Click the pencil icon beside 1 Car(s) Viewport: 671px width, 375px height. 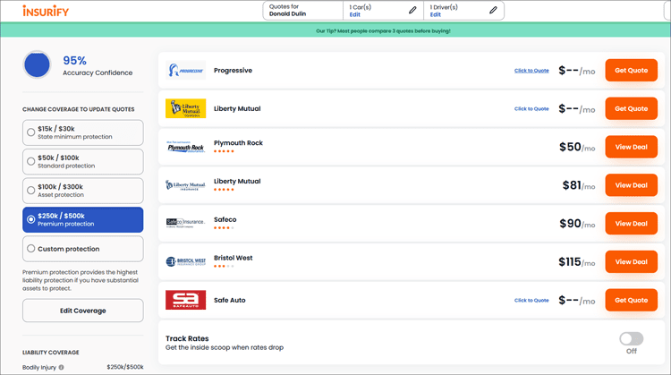pyautogui.click(x=412, y=11)
